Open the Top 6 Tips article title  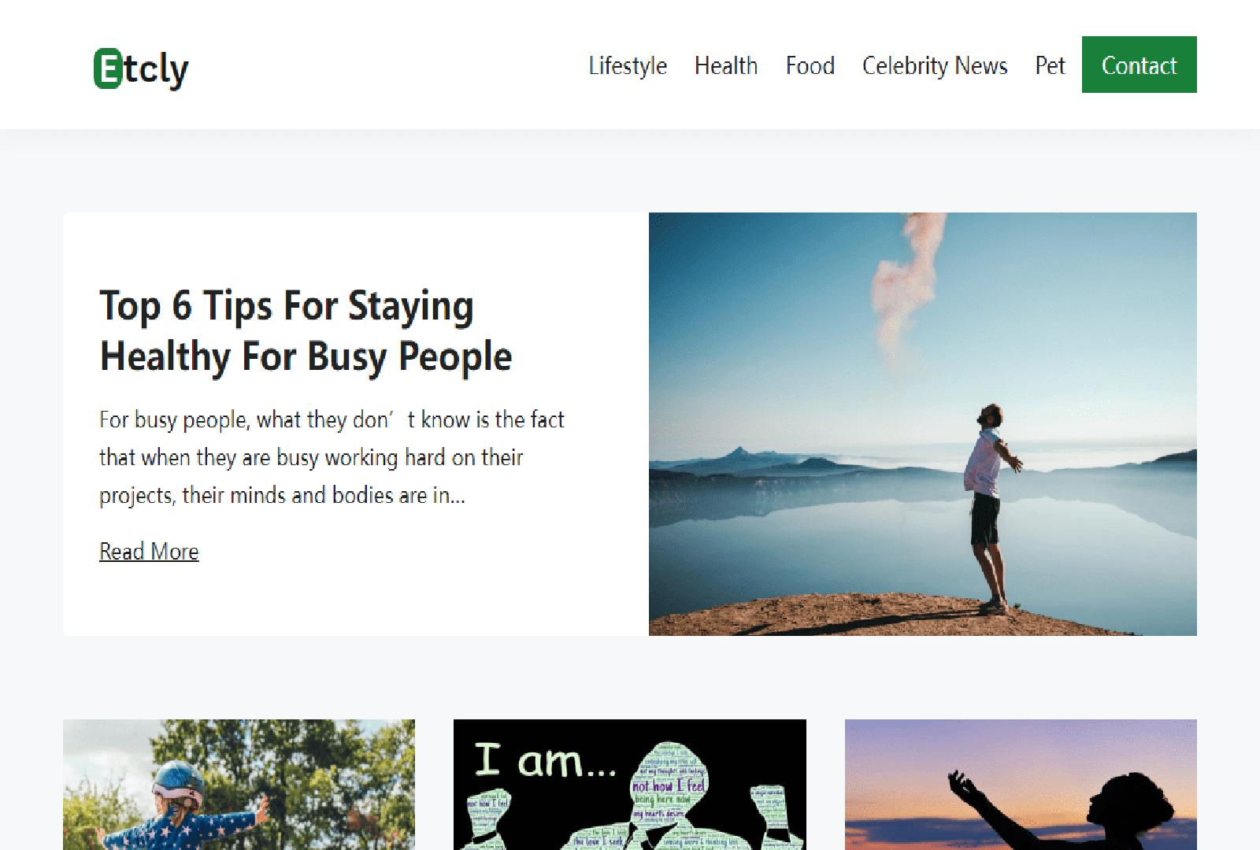306,331
